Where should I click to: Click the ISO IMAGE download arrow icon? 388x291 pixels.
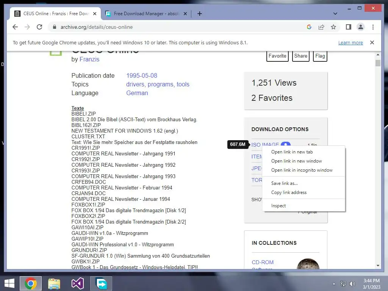[286, 144]
